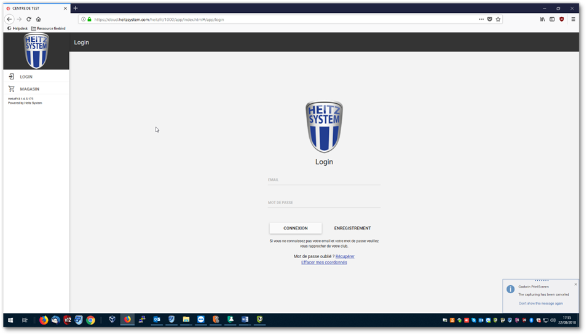Launch Chrome from the taskbar
Viewport: 587px width, 335px height.
90,320
